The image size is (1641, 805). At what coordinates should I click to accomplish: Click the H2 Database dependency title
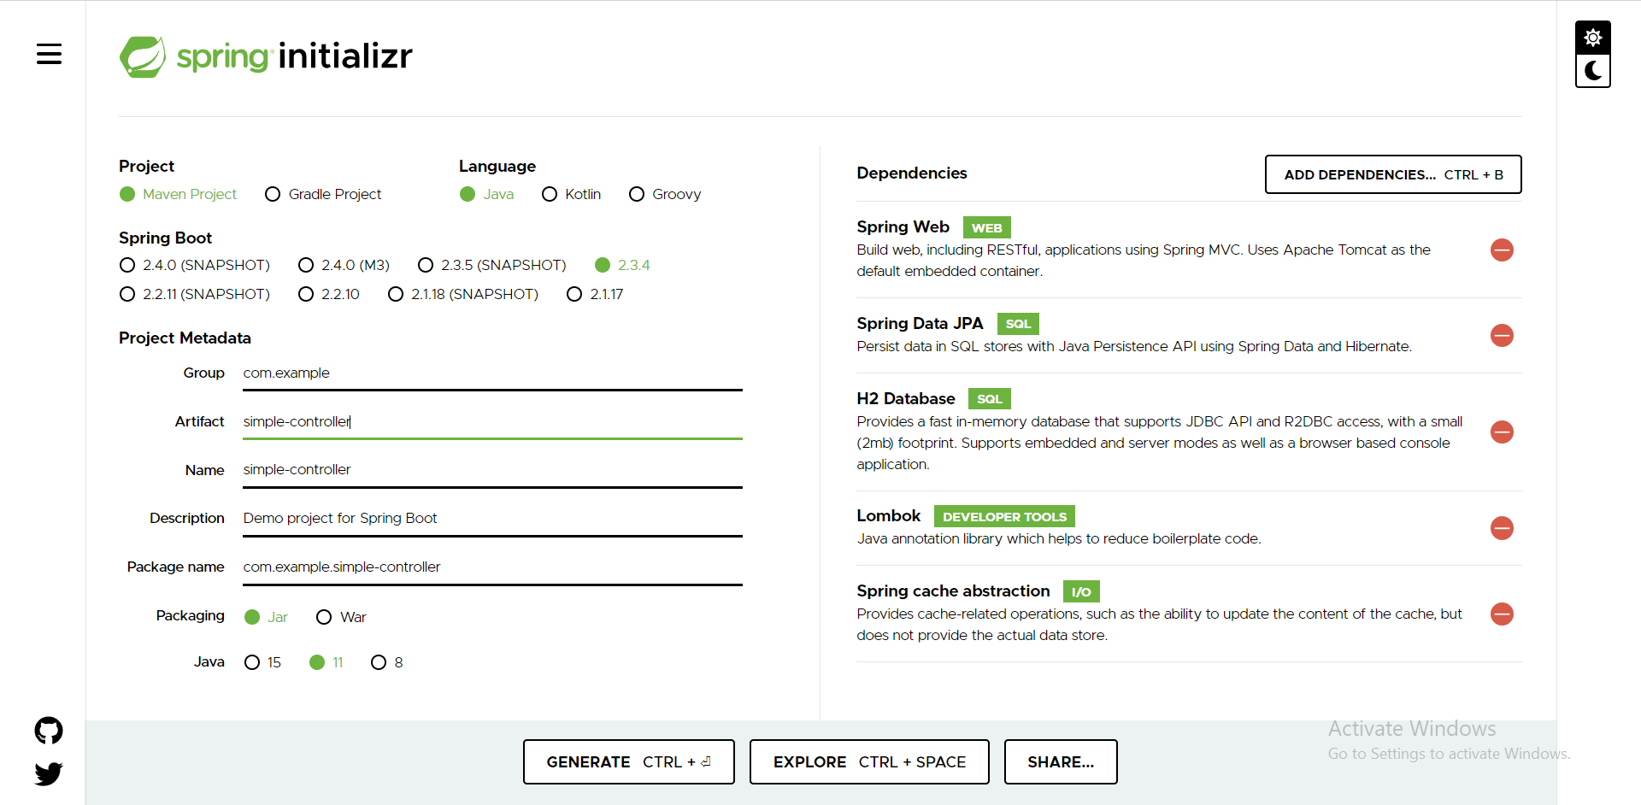pyautogui.click(x=906, y=398)
